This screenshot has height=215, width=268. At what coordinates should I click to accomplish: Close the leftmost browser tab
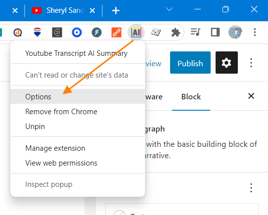15,11
